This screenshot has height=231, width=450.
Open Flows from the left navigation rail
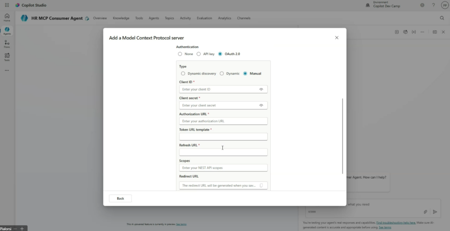click(7, 43)
